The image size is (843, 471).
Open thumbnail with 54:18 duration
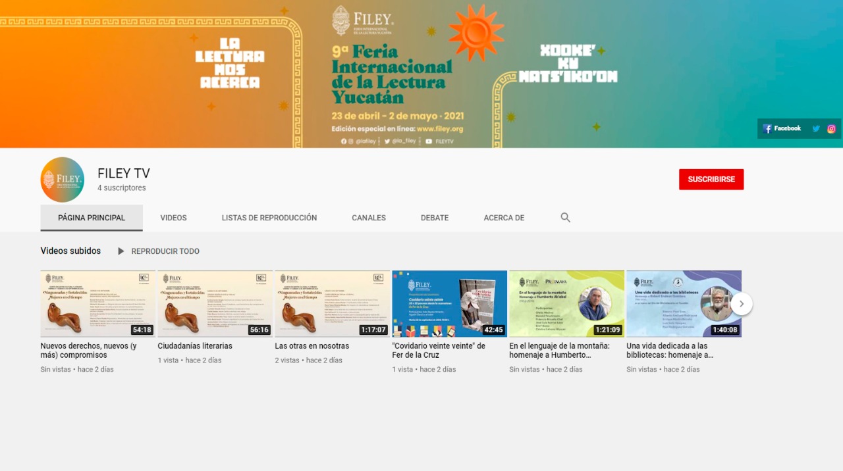98,304
